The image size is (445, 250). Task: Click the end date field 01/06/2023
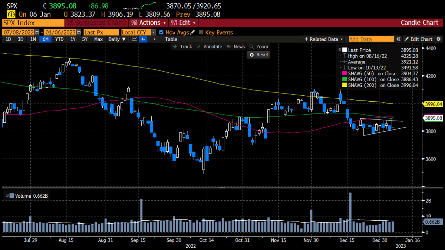60,32
